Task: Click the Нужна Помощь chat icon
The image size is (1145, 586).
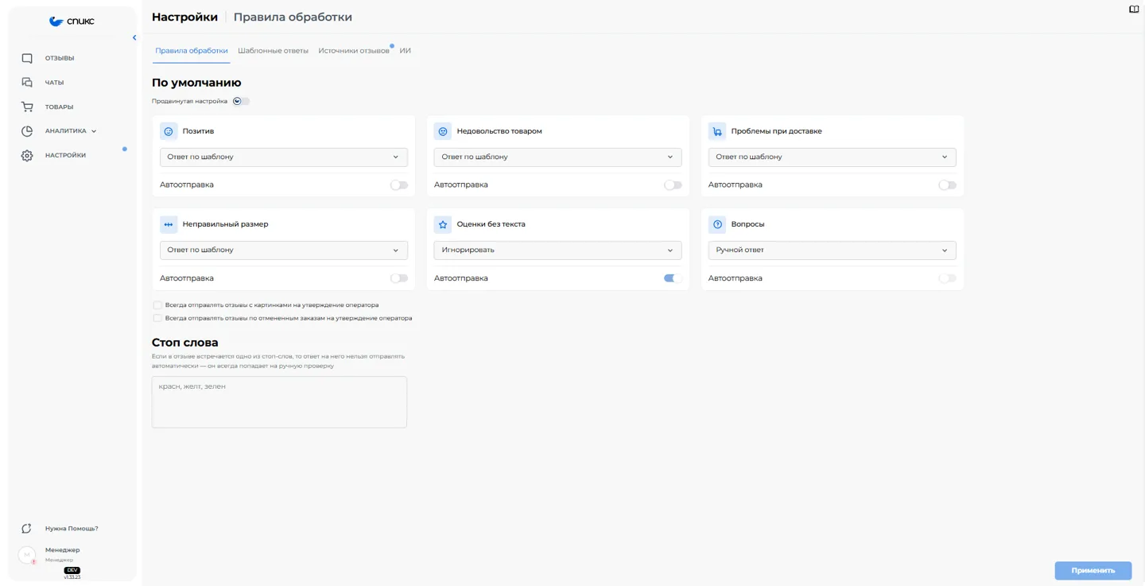Action: (27, 528)
